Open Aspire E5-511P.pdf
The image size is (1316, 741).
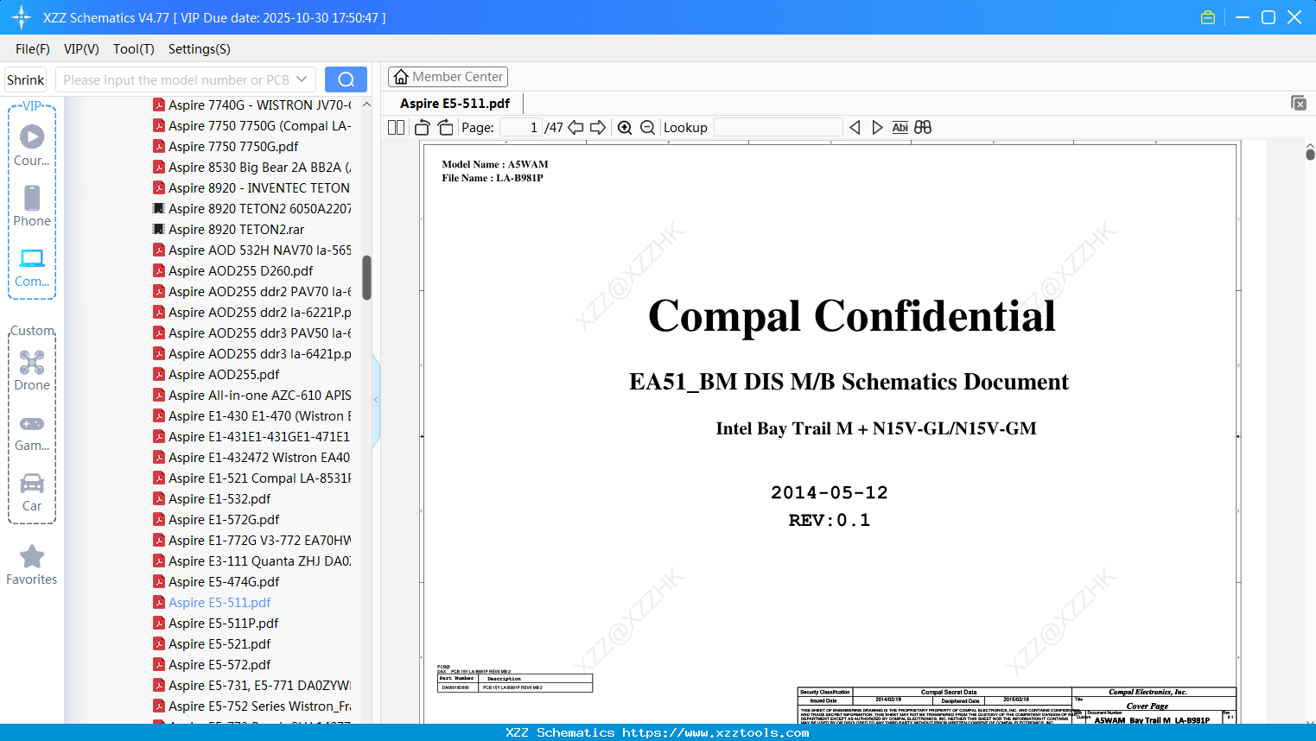tap(215, 623)
